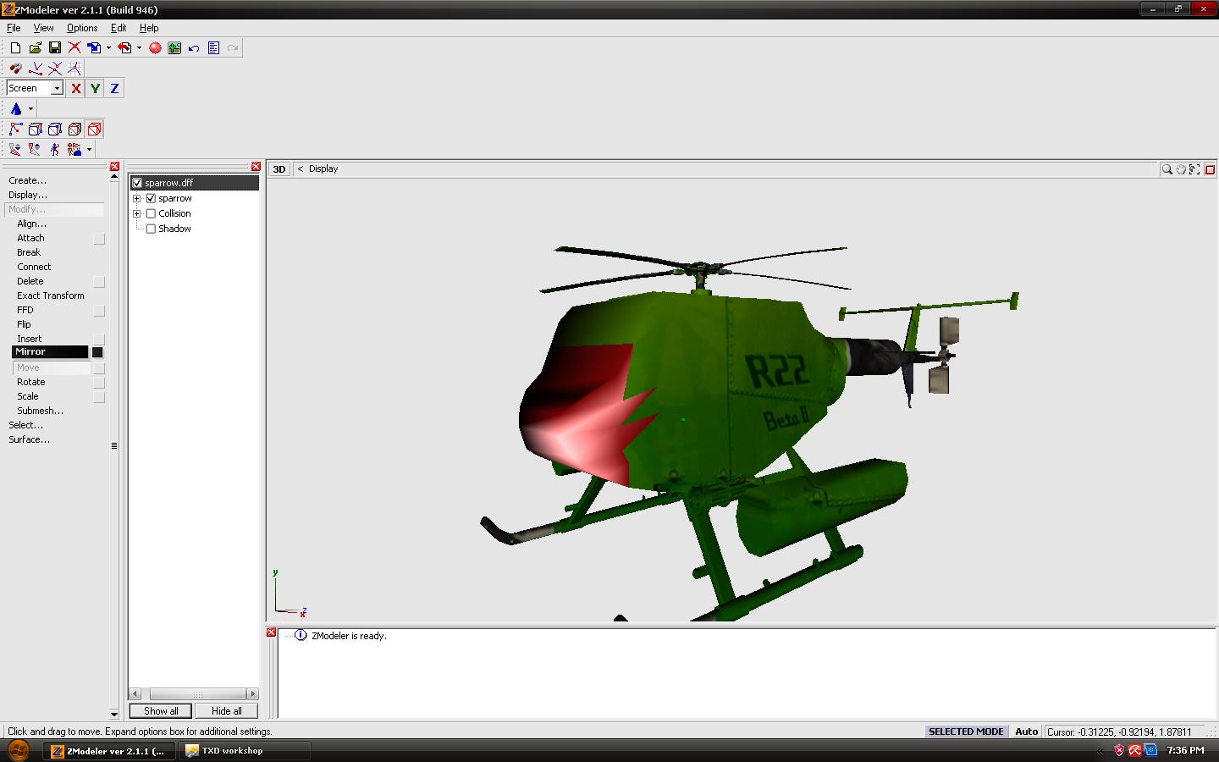Click the viewport magnifier zoom icon
The image size is (1219, 762).
coord(1167,169)
